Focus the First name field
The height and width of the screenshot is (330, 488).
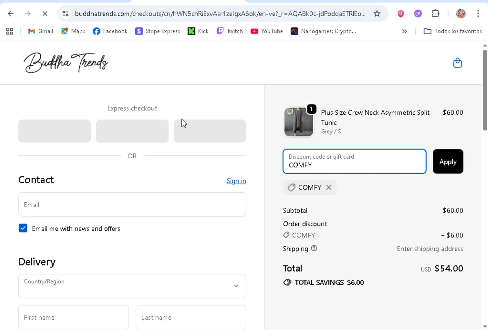(x=74, y=317)
